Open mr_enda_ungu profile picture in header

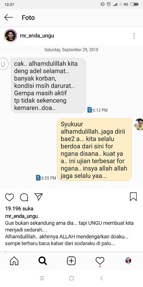[x=10, y=36]
